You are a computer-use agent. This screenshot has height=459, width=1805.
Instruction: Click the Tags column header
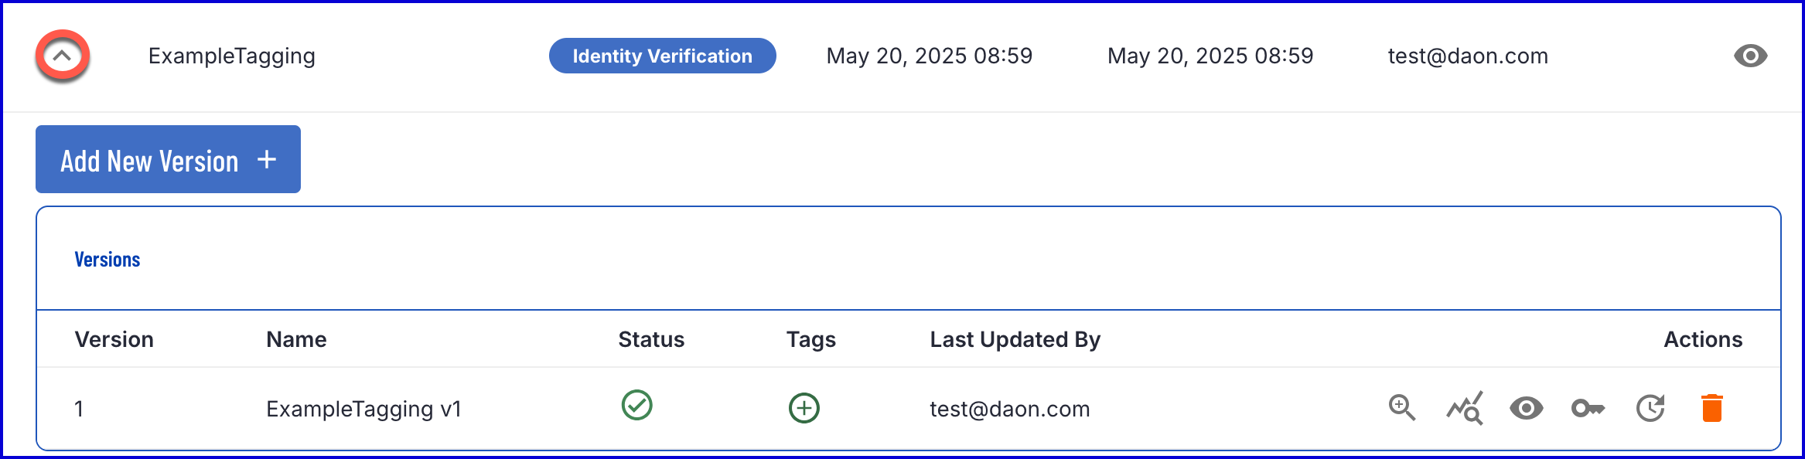coord(811,339)
